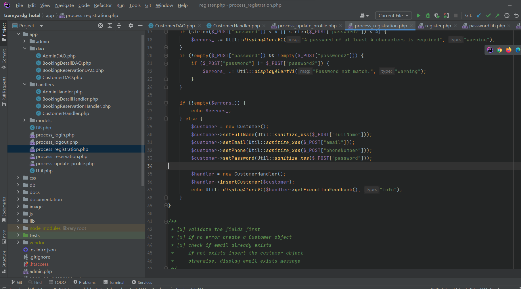Open the Terminal tool window
The image size is (521, 289).
click(114, 282)
